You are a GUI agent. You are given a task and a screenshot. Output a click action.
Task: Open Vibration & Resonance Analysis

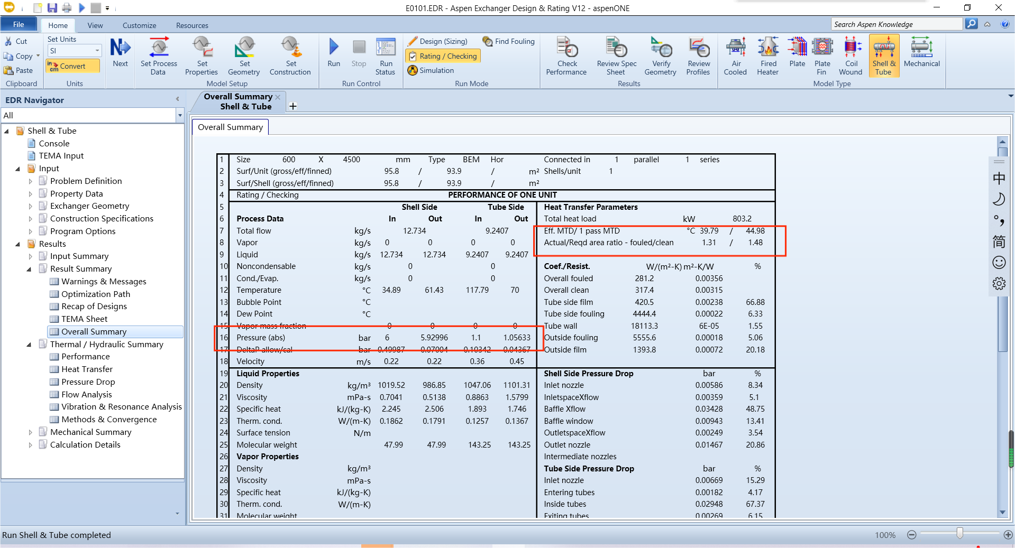click(121, 407)
